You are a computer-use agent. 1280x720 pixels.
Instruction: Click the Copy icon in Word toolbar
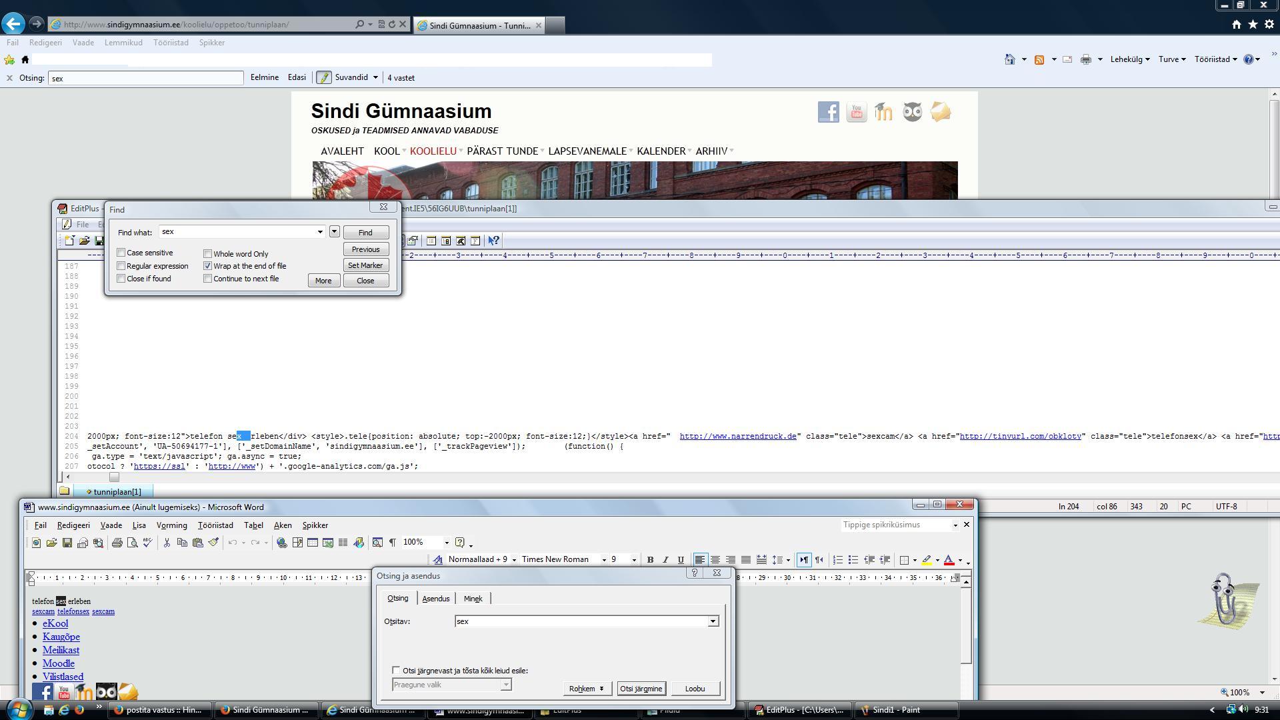182,543
